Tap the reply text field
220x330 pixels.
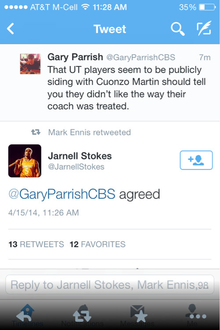tap(110, 285)
